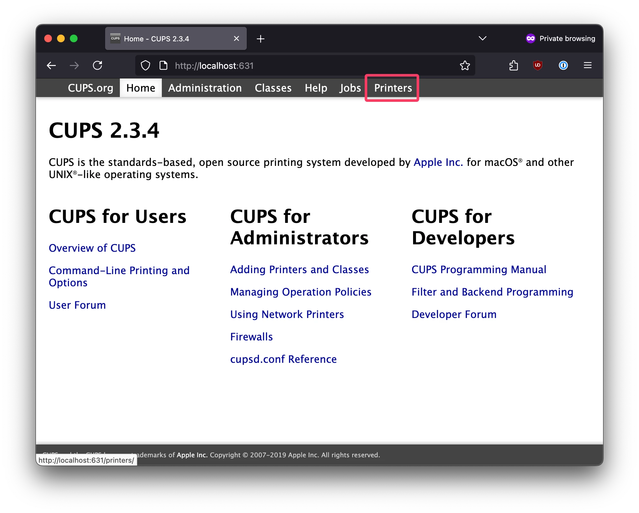Open the Firefox hamburger menu
This screenshot has height=513, width=639.
[587, 65]
